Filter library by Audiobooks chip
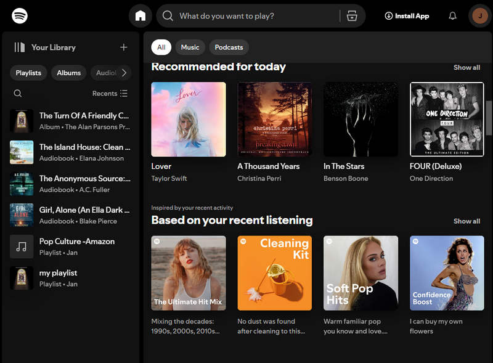This screenshot has height=363, width=493. pos(106,73)
